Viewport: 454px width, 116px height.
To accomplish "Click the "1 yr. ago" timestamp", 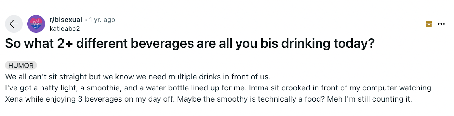I will 102,20.
